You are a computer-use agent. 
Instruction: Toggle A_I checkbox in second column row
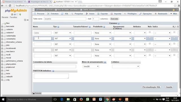tap(174, 38)
